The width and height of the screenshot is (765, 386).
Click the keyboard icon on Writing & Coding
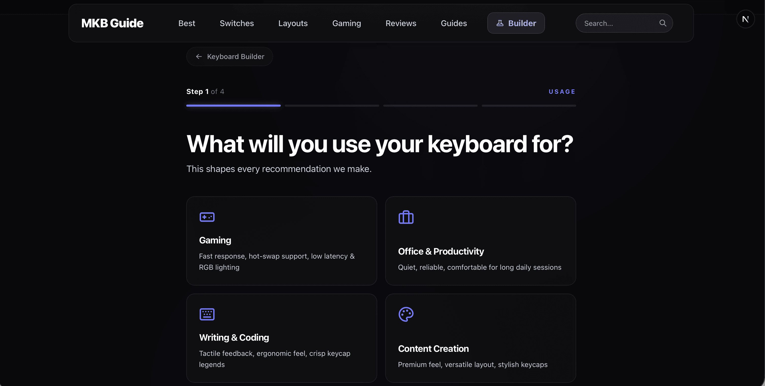click(207, 314)
